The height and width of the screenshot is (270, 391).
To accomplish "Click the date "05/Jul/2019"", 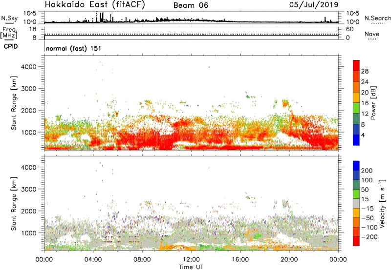I will (314, 5).
